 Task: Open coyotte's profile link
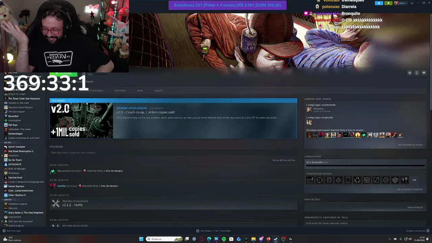click(x=61, y=186)
